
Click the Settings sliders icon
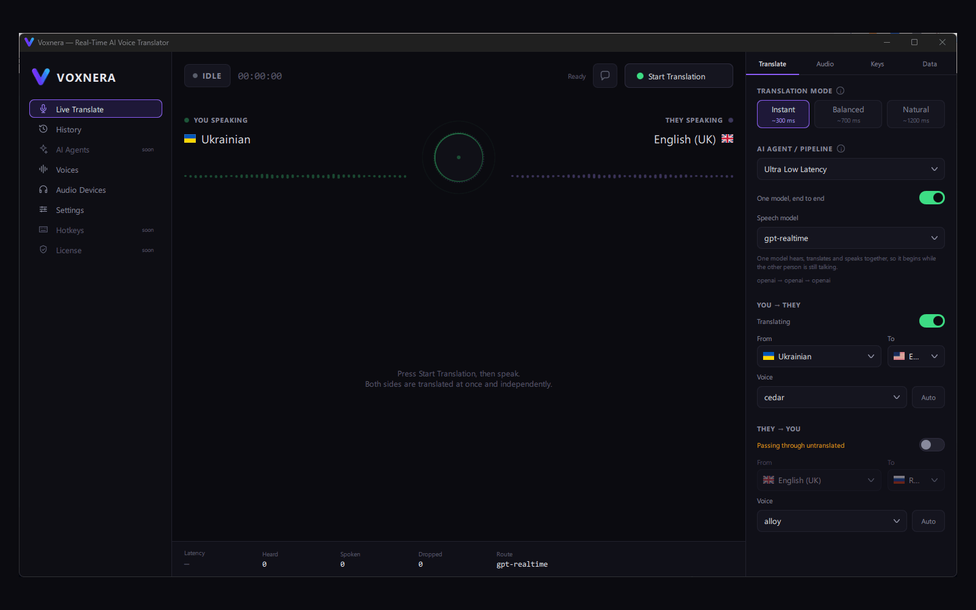click(43, 210)
